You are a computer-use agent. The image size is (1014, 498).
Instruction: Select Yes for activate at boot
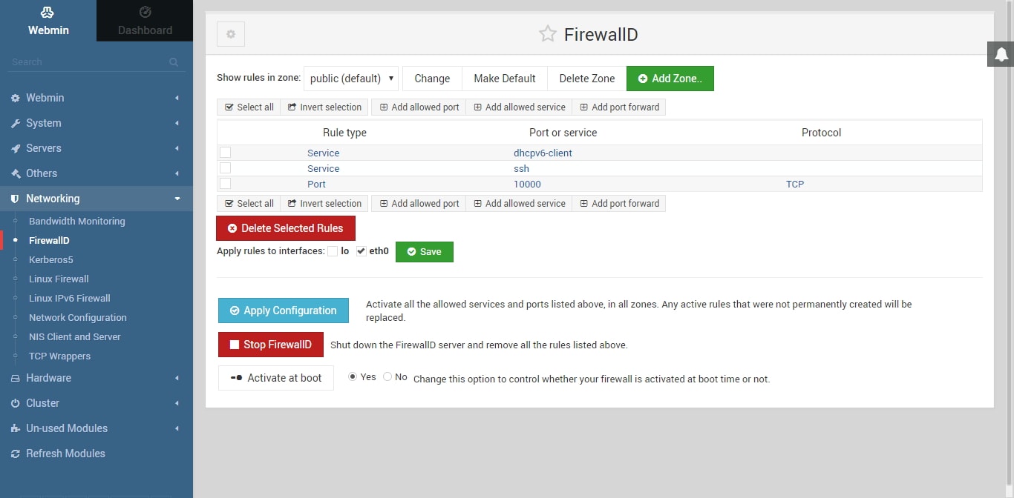[x=353, y=377]
